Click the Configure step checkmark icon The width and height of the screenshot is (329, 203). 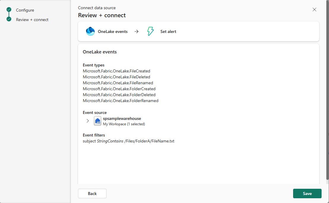pyautogui.click(x=9, y=9)
